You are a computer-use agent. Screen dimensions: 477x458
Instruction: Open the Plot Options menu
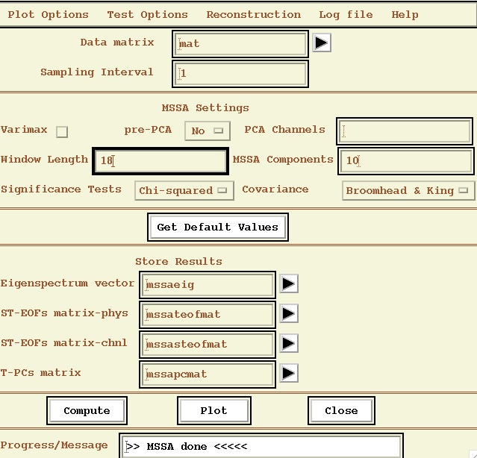(48, 14)
